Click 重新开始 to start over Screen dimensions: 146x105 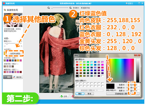point(86,8)
